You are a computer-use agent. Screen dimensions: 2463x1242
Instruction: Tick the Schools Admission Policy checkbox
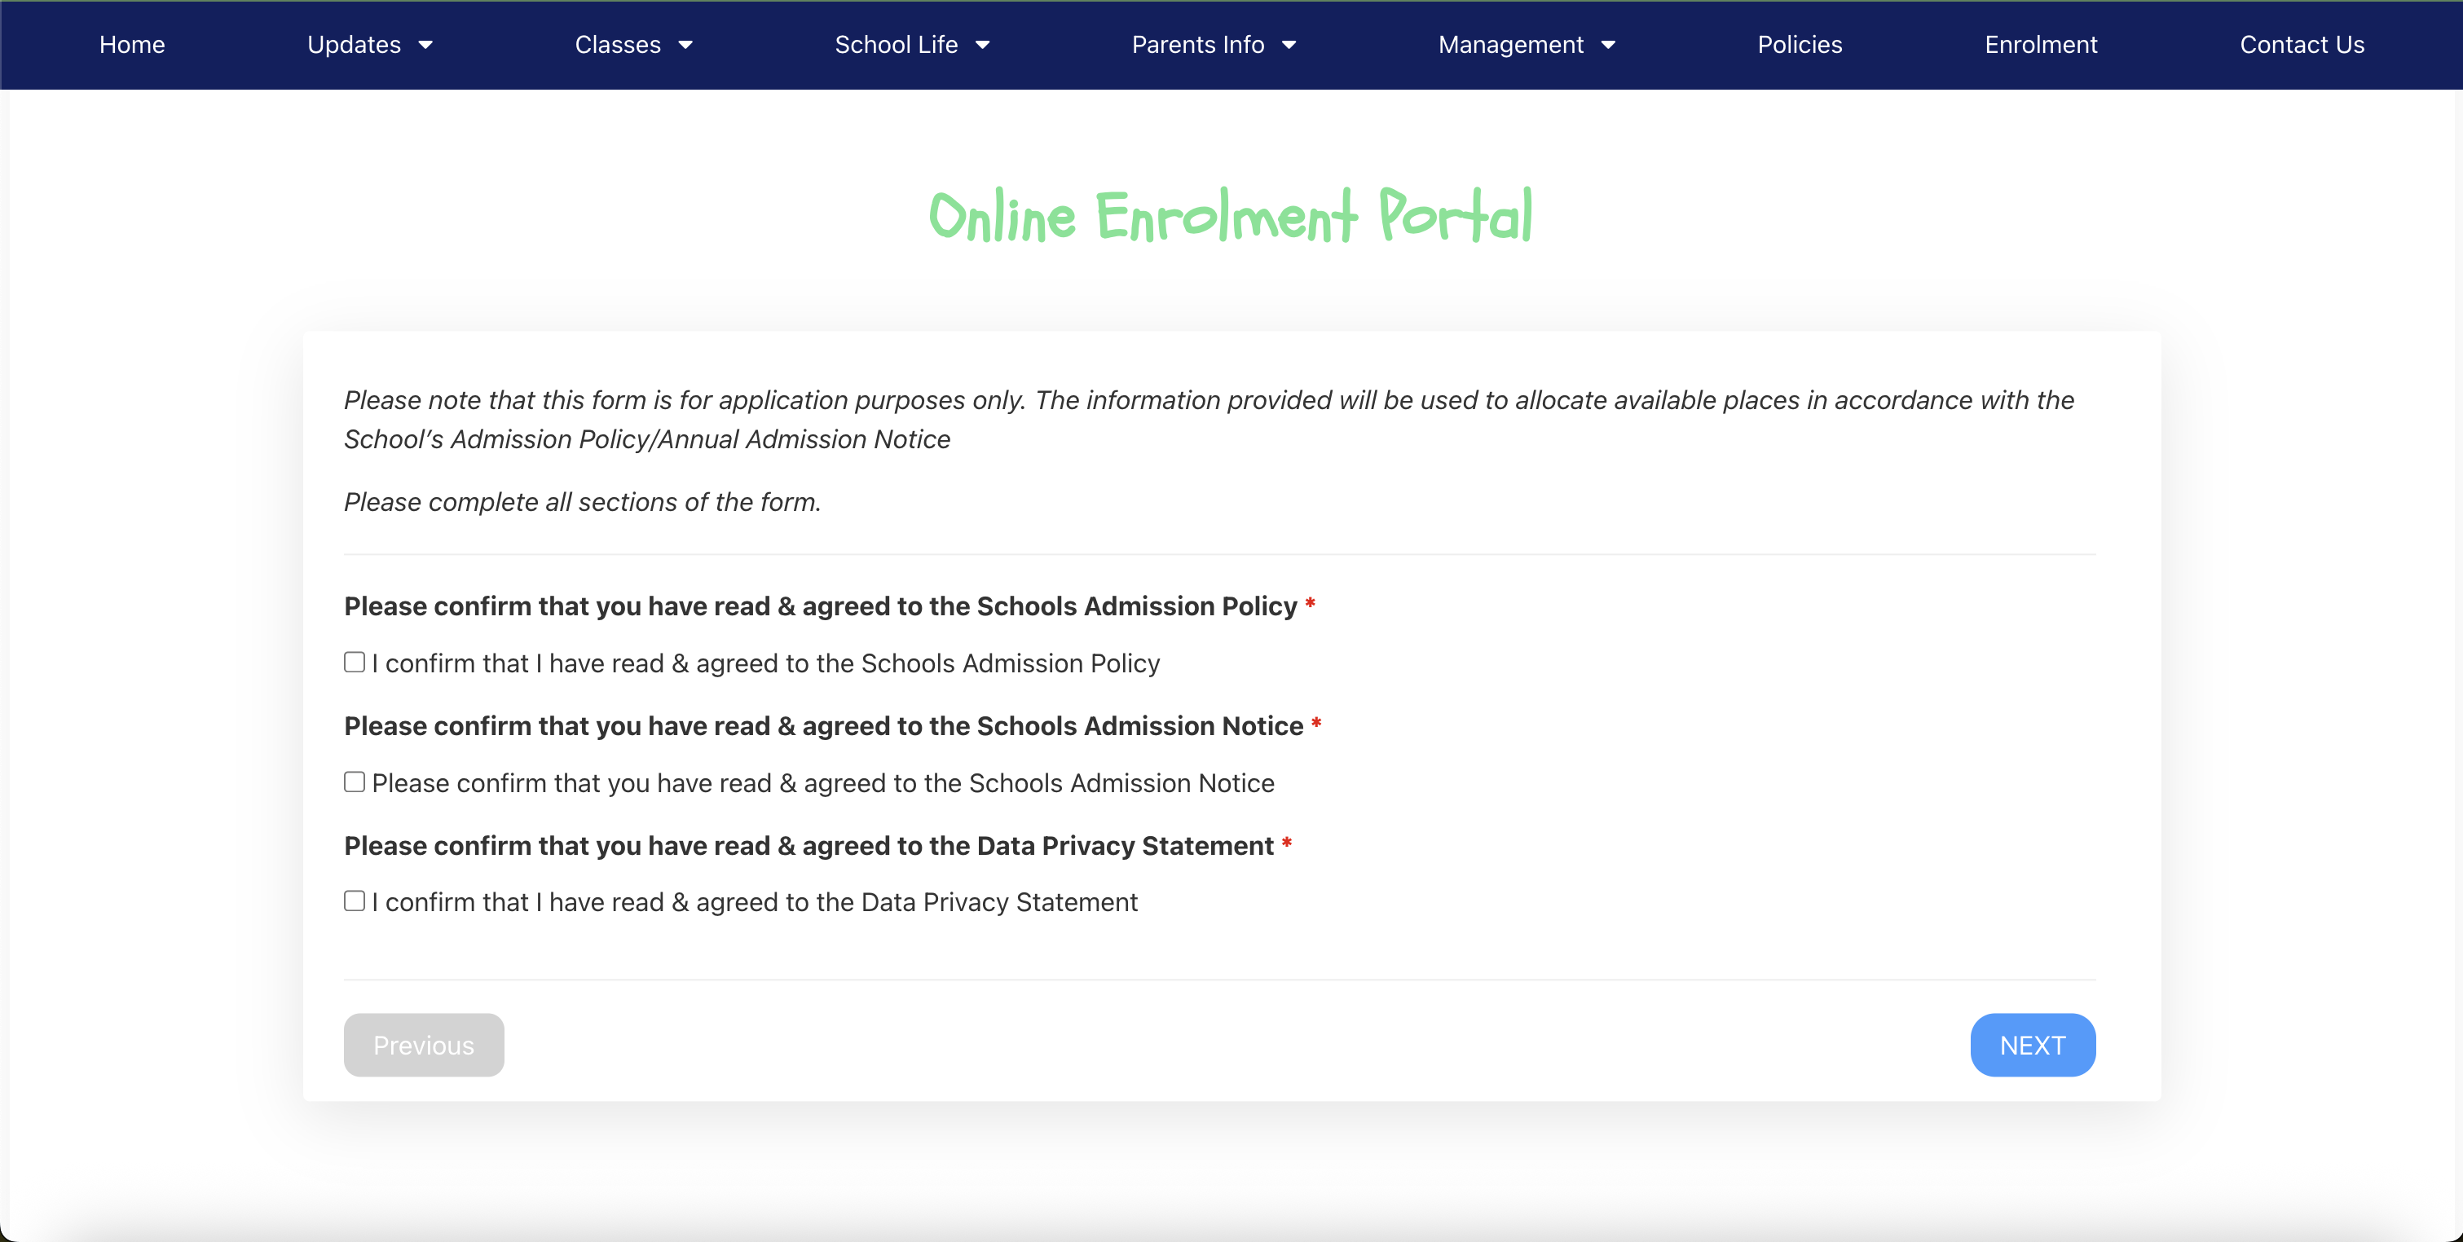(355, 663)
